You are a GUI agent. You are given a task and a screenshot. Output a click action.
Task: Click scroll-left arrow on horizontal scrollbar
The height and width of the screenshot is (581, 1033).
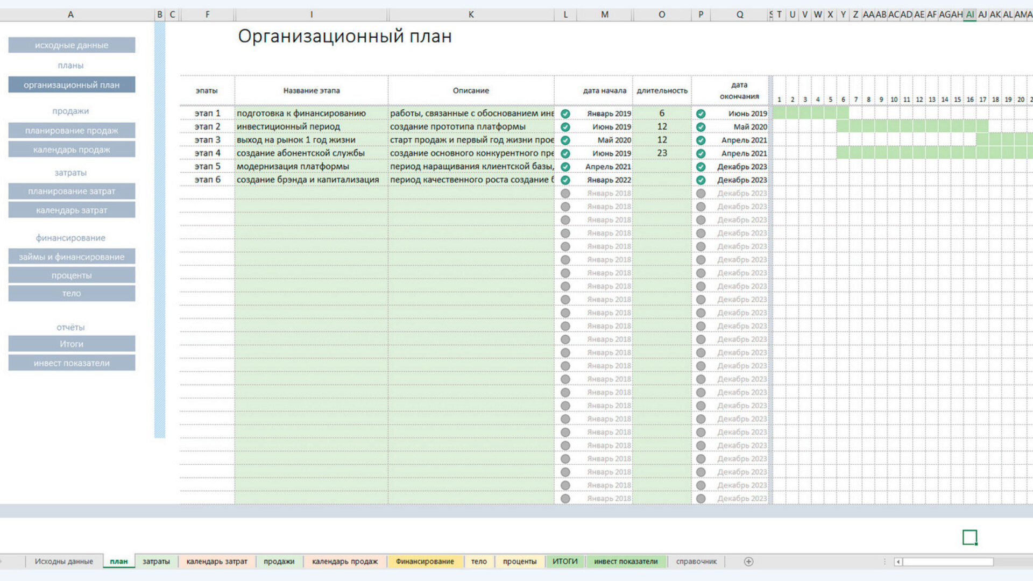click(897, 562)
